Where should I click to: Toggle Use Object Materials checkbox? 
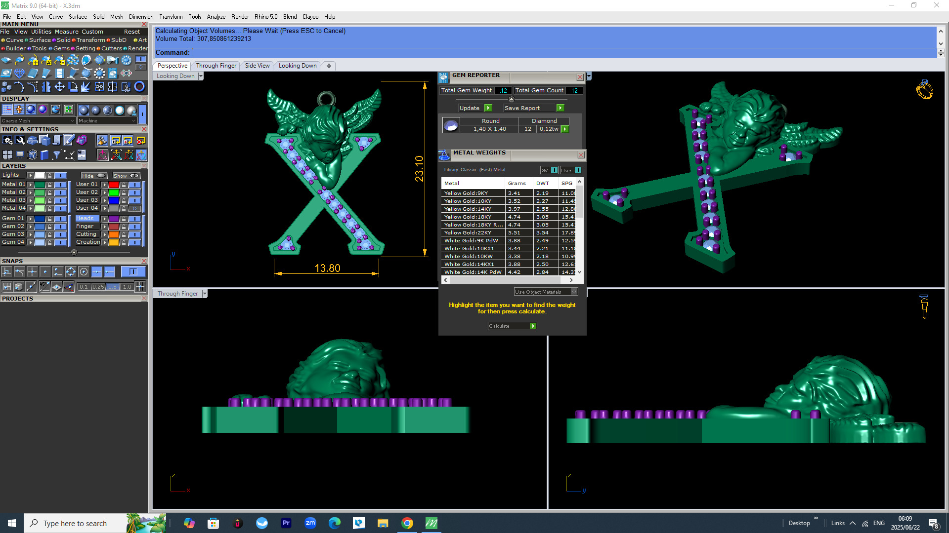[x=574, y=292]
